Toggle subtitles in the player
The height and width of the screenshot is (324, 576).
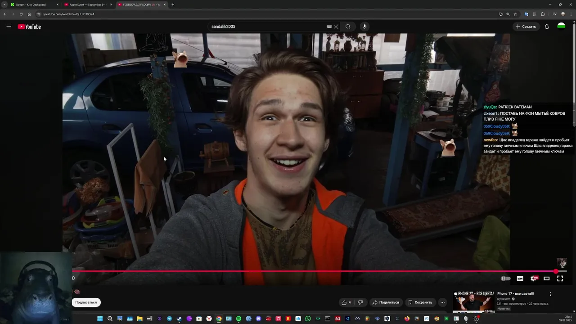520,279
